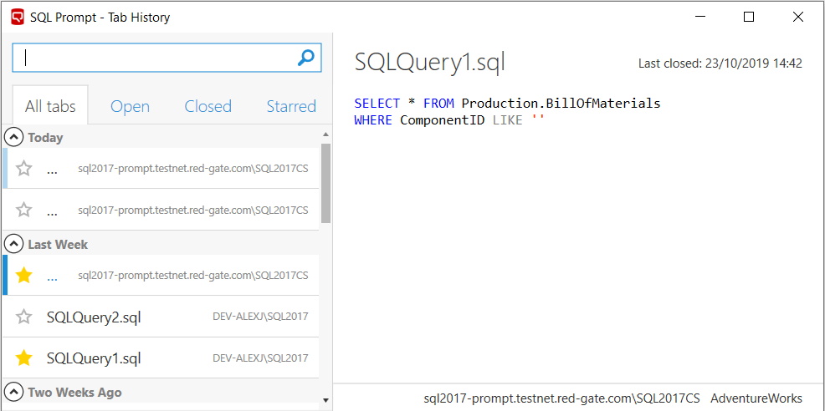Show the Starred tabs filter
Viewport: 825px width, 411px height.
pyautogui.click(x=291, y=106)
